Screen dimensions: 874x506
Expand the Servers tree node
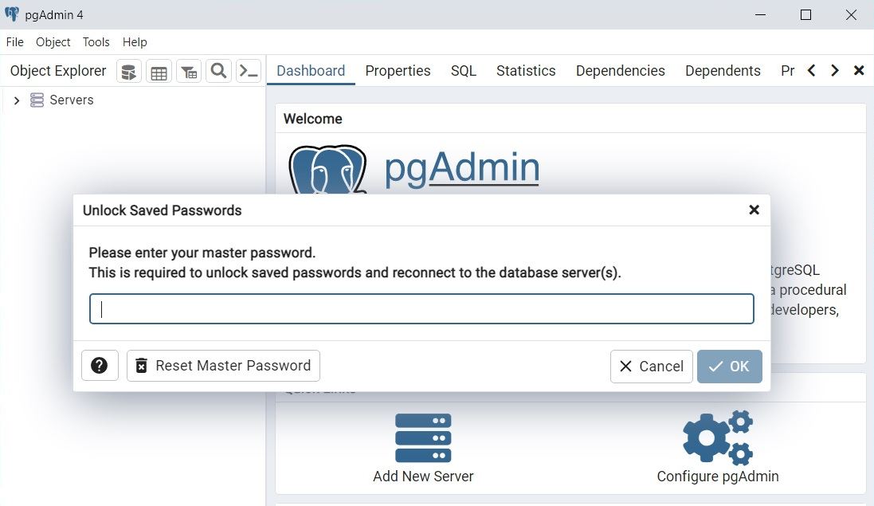pyautogui.click(x=17, y=100)
